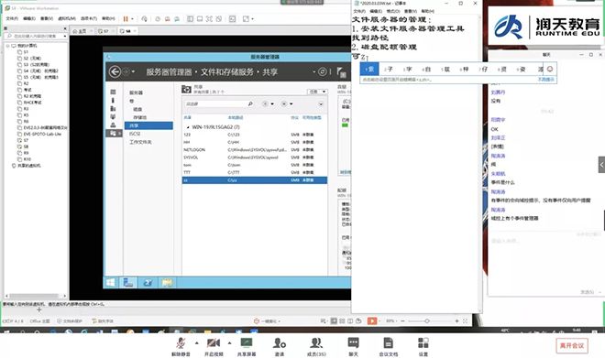Click the magnifier search icon in the shares filter
The width and height of the screenshot is (605, 358).
(x=250, y=104)
